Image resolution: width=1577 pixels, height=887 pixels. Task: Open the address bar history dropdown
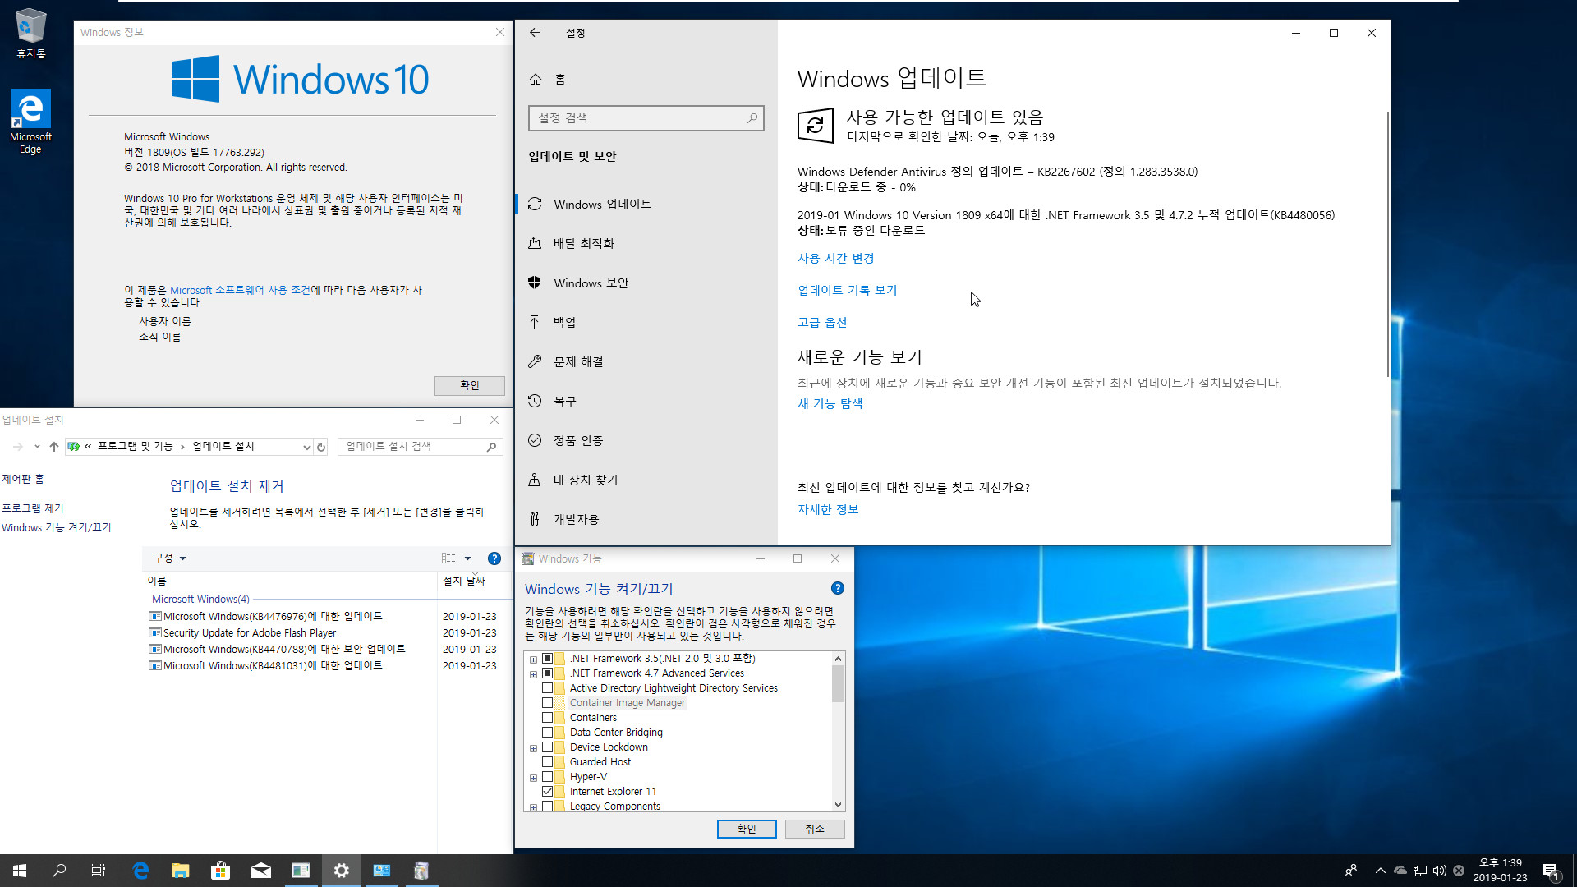click(306, 447)
